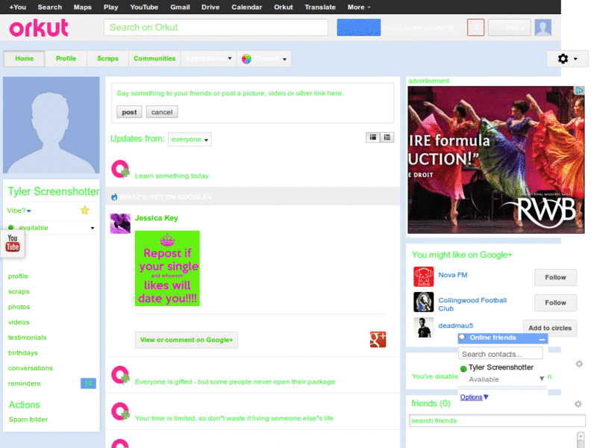Image resolution: width=597 pixels, height=448 pixels.
Task: Click the flame icon in What's Hot header
Action: (x=114, y=197)
